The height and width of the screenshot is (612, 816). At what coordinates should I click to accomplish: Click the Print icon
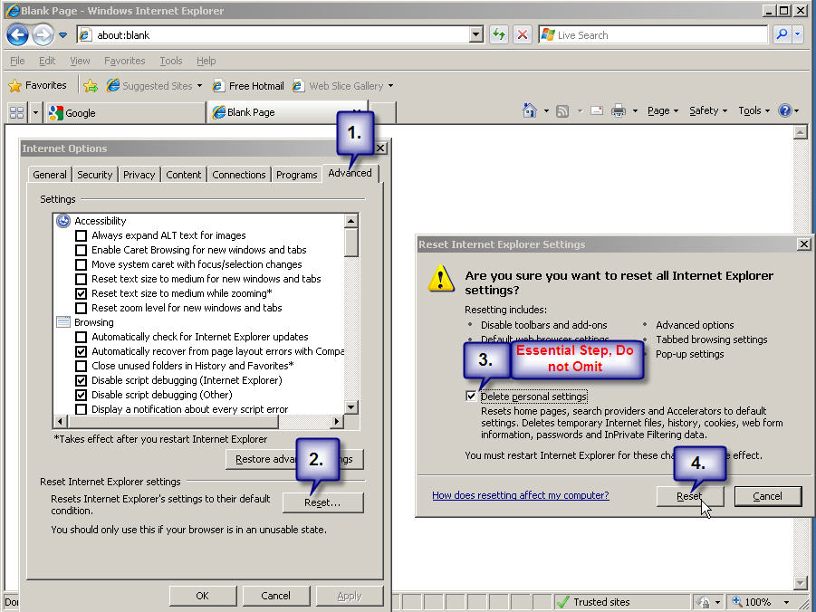(619, 110)
